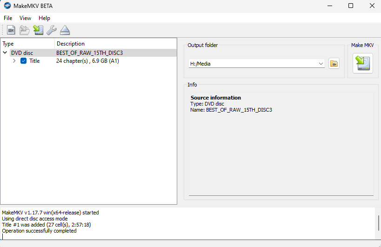This screenshot has width=381, height=247.
Task: Click the MakeMKV app icon in title bar
Action: tap(7, 6)
